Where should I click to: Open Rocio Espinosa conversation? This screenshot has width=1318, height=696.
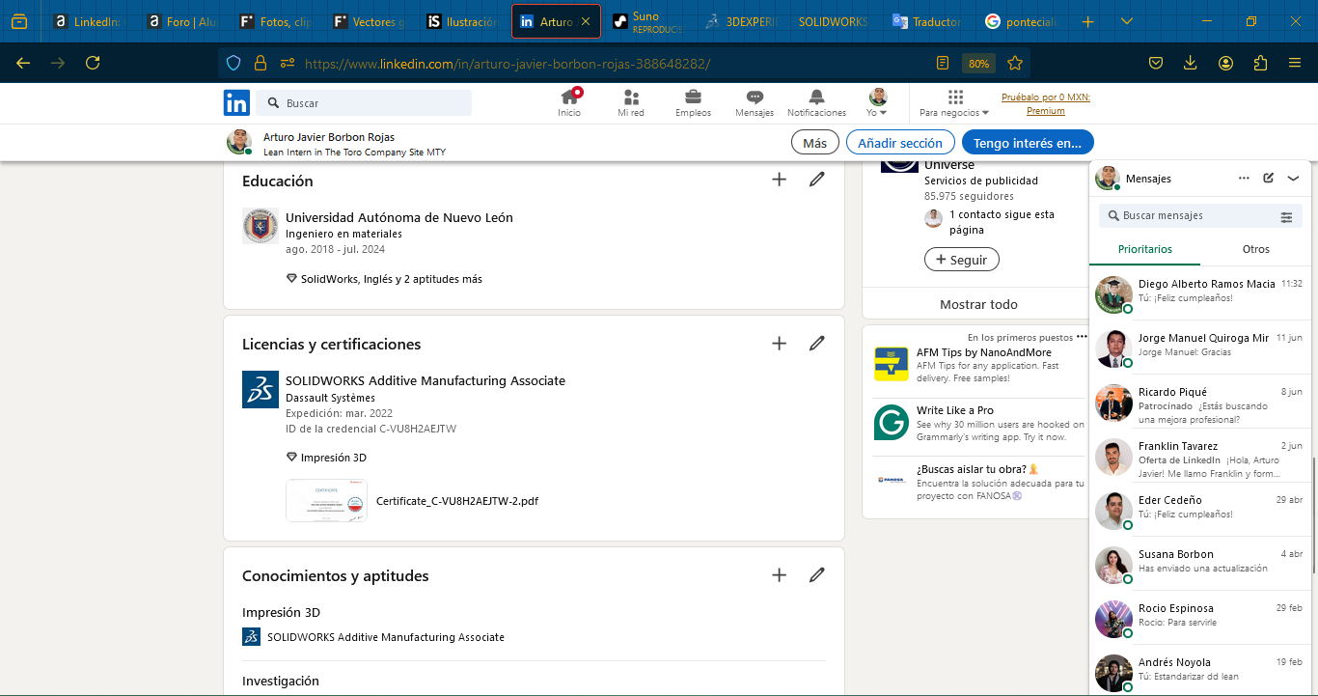[x=1199, y=617]
